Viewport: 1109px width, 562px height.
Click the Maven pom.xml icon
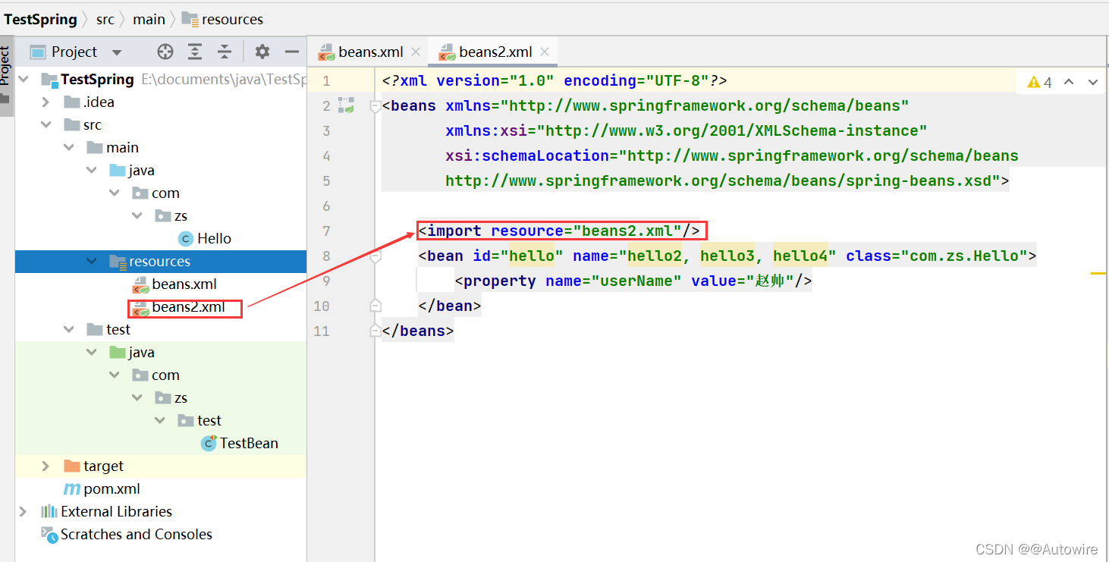72,488
